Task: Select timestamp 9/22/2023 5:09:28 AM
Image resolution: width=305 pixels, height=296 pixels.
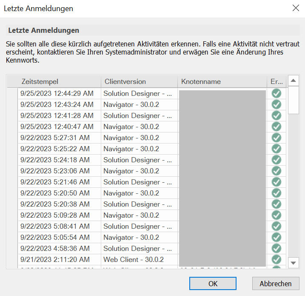Action: pyautogui.click(x=60, y=215)
